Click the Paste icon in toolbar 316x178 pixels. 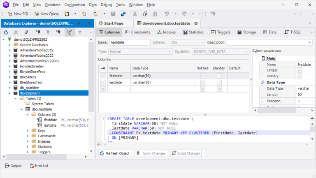[155, 14]
